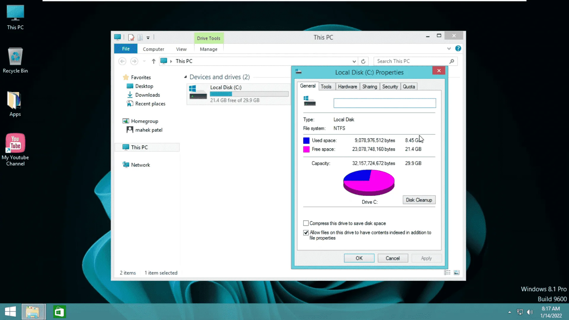Click OK in Properties dialog
The image size is (569, 320).
click(x=359, y=258)
